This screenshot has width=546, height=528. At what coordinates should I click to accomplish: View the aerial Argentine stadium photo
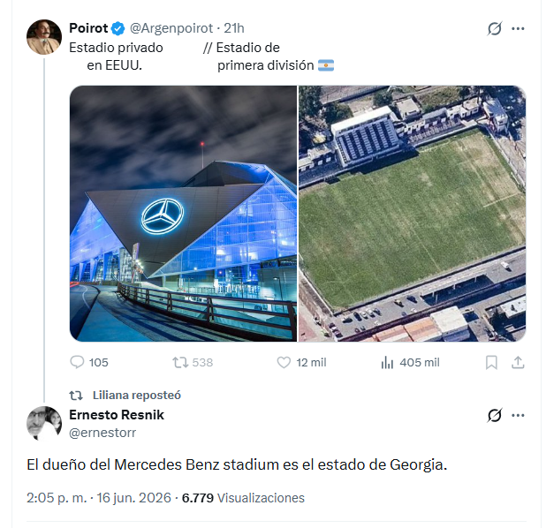(413, 214)
